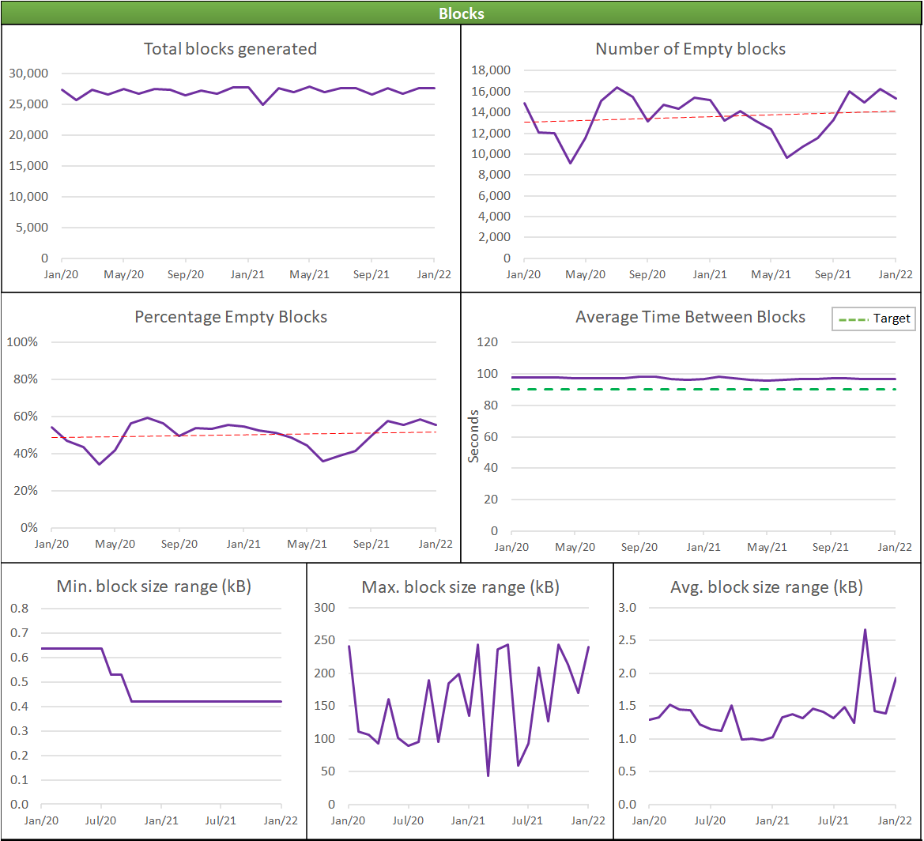Click the 16,000 y-axis label

coord(491,92)
